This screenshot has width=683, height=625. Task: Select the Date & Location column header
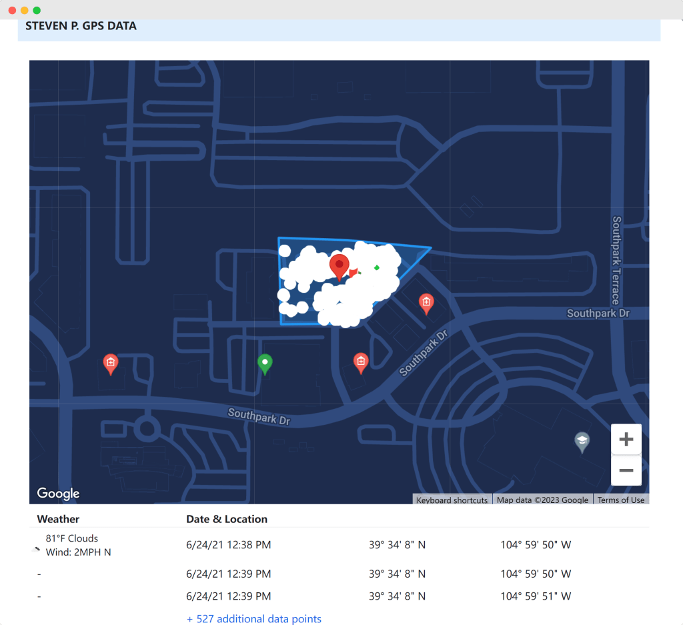coord(227,518)
